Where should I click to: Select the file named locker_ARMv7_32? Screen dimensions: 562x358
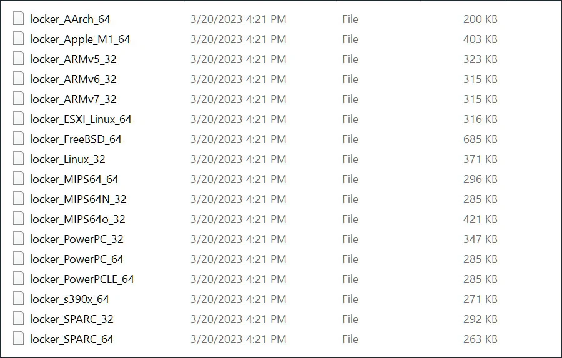[73, 99]
